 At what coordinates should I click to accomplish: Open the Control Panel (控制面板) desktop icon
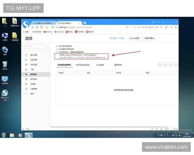(x=5, y=80)
